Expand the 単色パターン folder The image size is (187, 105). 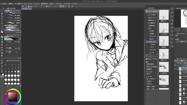click(x=148, y=20)
